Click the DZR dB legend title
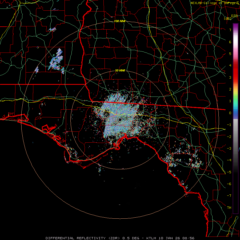 (231, 17)
